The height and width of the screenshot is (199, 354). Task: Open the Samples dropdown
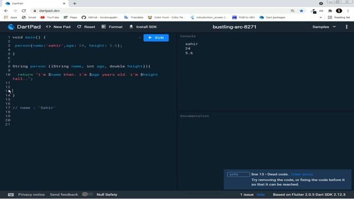tap(324, 27)
